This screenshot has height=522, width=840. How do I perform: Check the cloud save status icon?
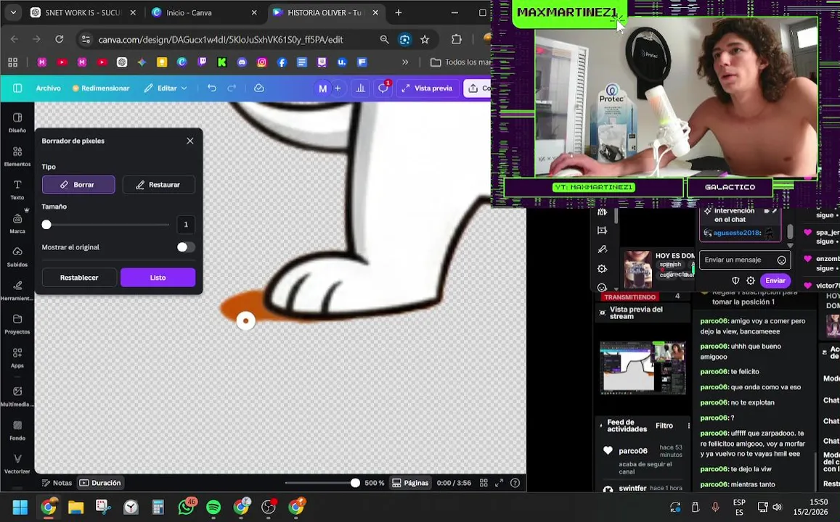tap(258, 88)
